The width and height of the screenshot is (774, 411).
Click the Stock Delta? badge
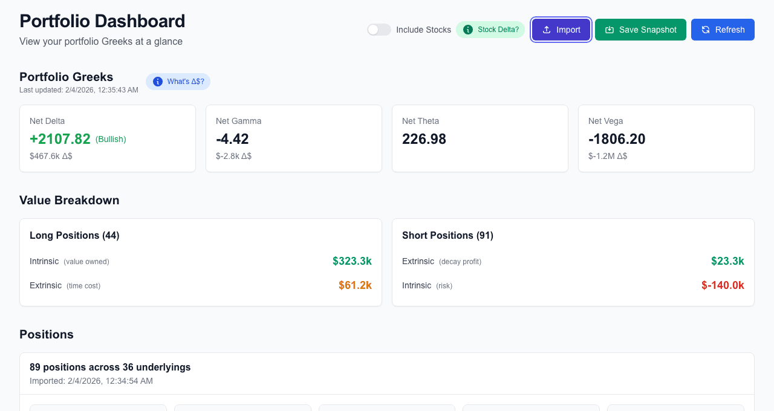490,29
